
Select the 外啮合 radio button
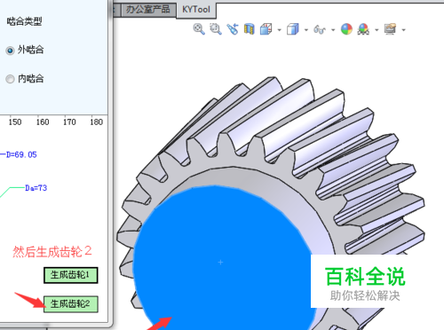click(10, 51)
